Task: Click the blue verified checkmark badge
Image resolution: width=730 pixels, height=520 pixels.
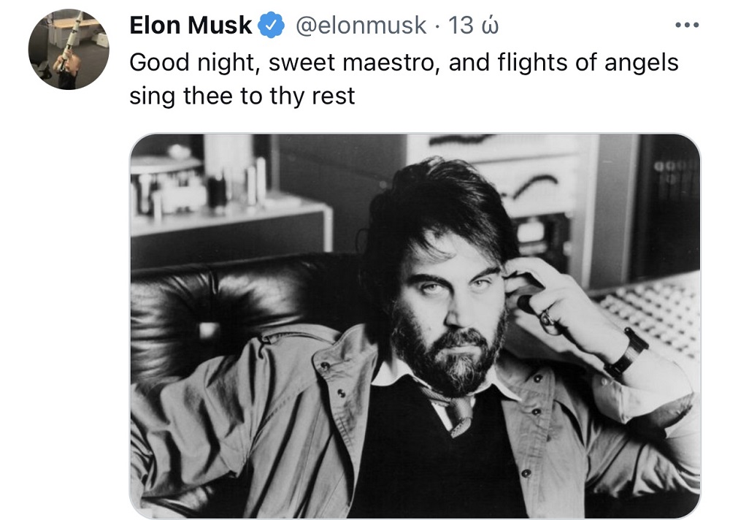Action: 271,25
